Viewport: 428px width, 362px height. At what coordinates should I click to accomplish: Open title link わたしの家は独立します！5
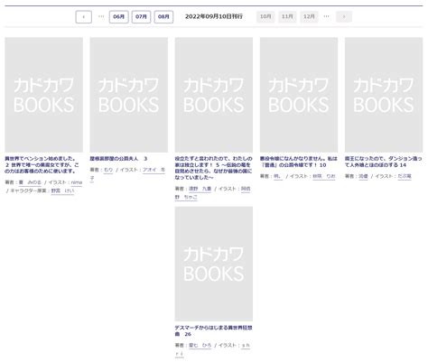(213, 168)
